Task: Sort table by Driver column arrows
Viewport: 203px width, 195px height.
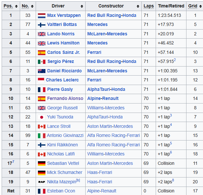Action: pos(82,6)
